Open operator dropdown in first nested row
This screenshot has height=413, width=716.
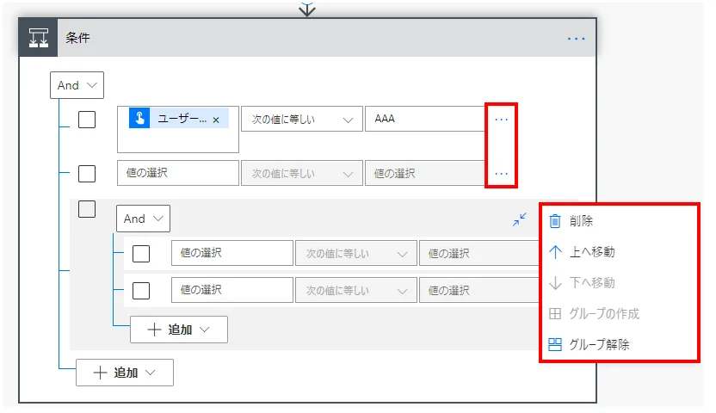tap(355, 253)
